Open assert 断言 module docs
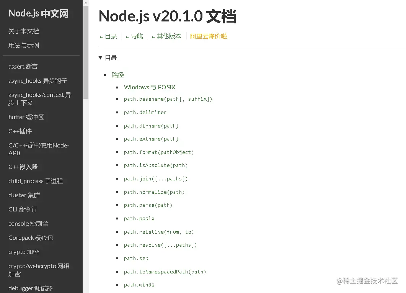This screenshot has height=293, width=406. pyautogui.click(x=23, y=66)
